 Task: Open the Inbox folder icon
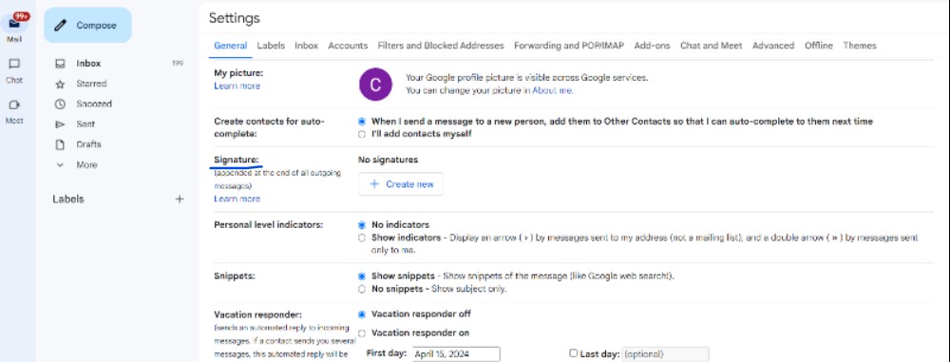point(60,64)
